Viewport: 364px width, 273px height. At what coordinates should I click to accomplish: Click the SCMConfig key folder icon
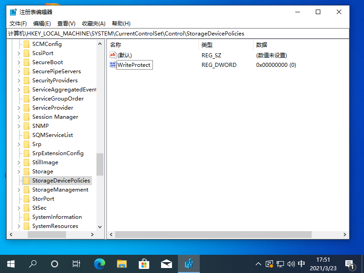(26, 44)
